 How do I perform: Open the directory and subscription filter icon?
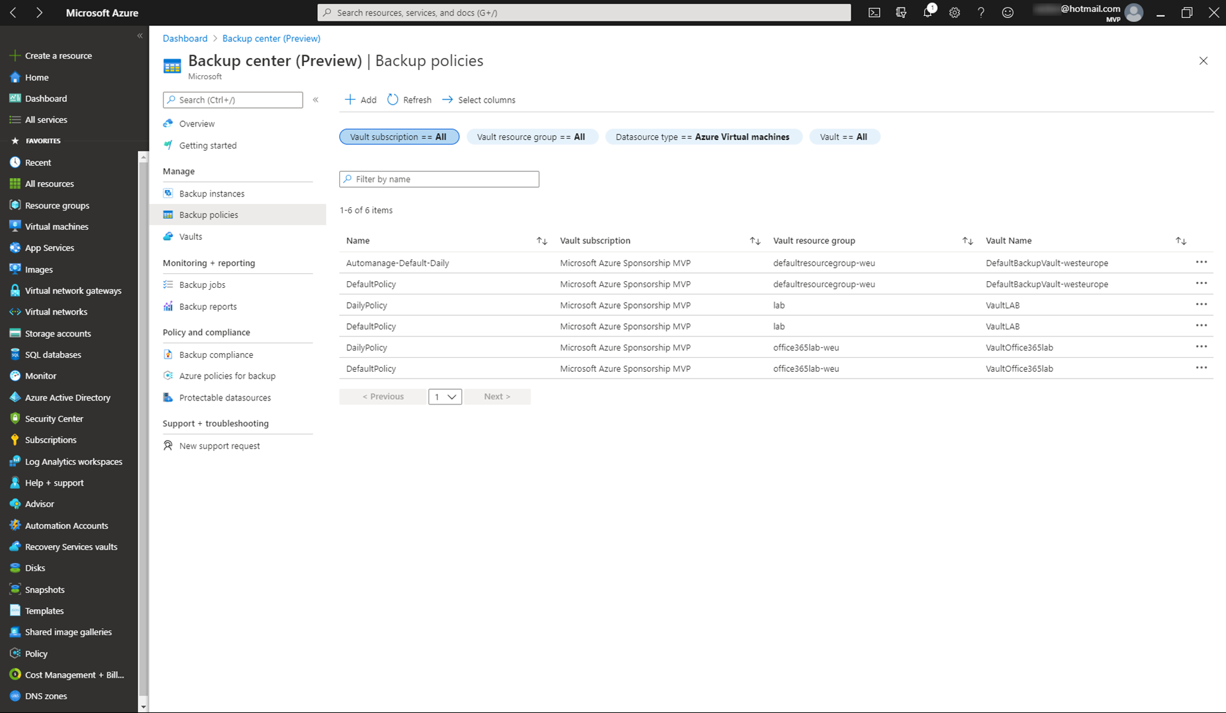[x=901, y=13]
